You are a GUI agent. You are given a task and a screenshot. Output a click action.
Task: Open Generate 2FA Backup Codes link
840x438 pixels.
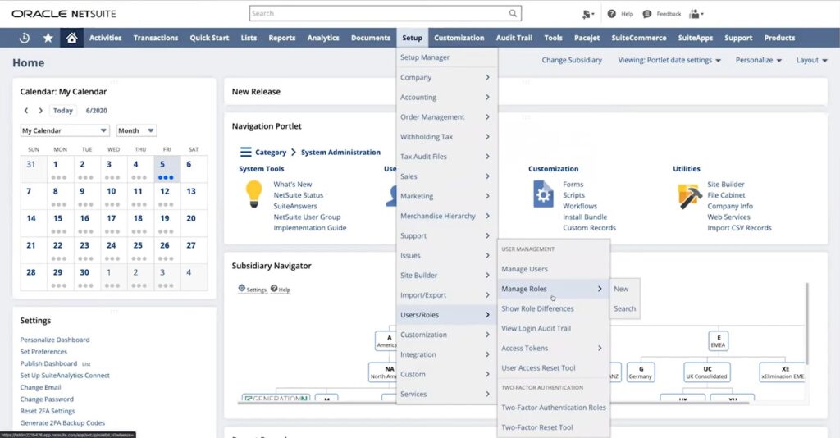click(62, 422)
